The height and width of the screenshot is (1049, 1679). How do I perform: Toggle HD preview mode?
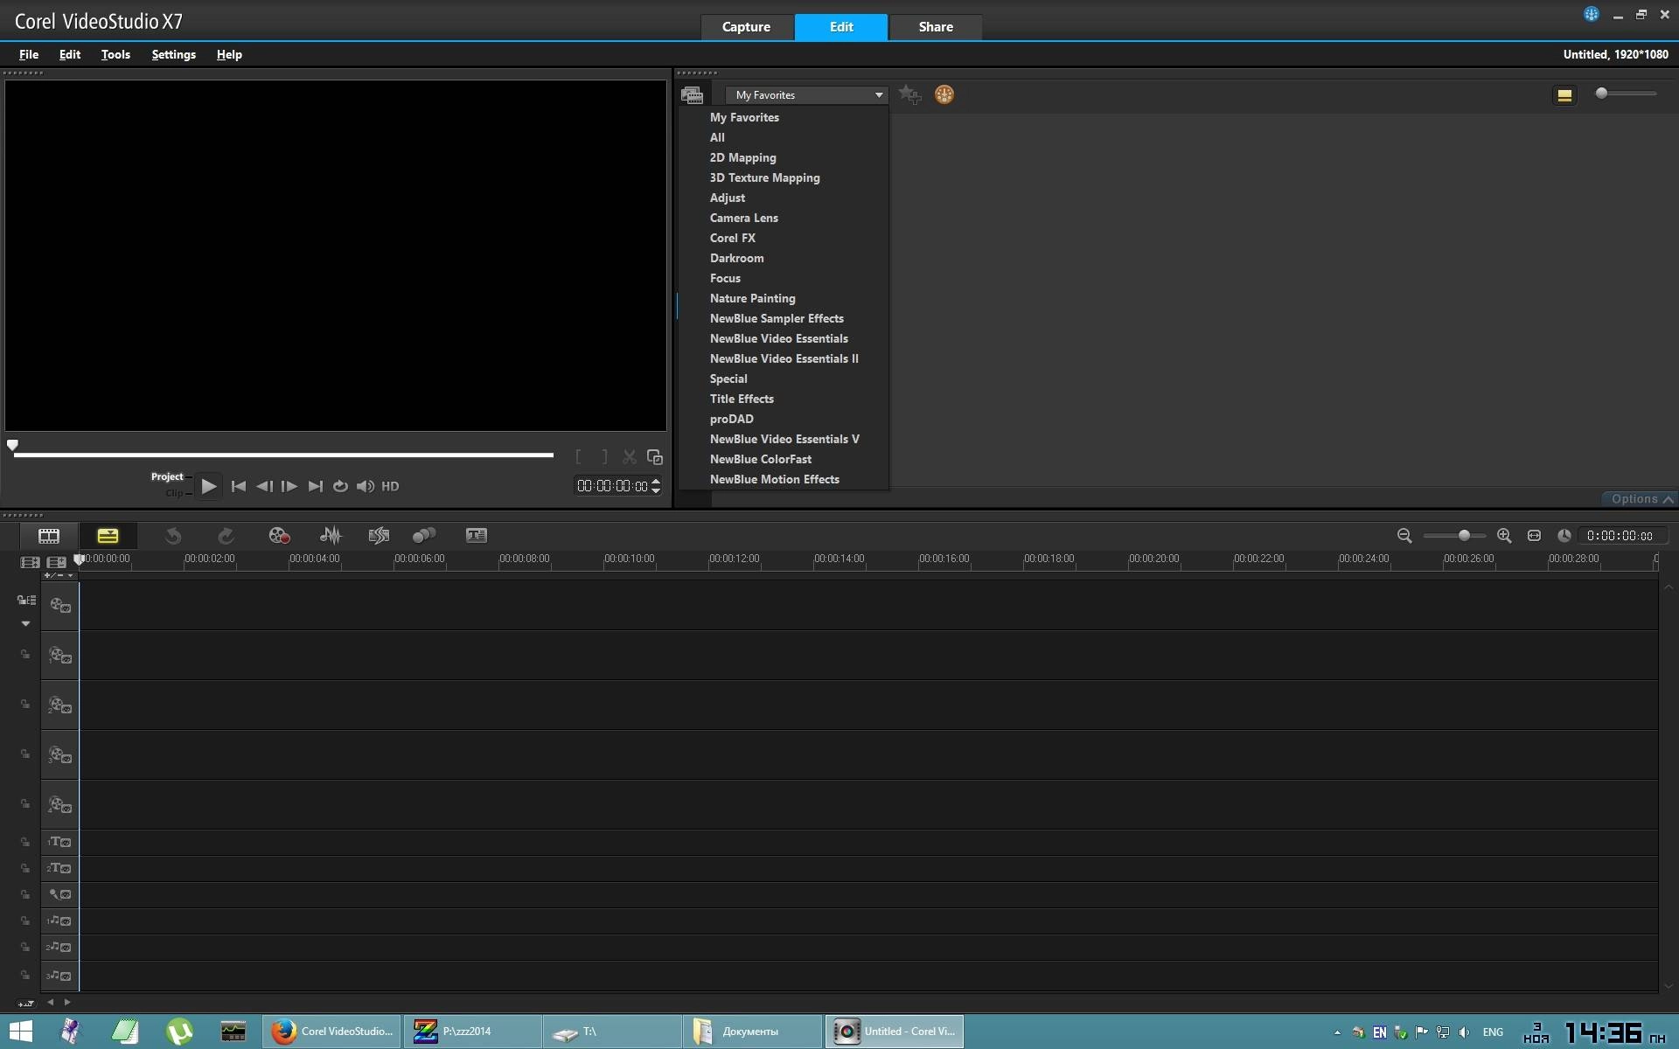(x=390, y=486)
